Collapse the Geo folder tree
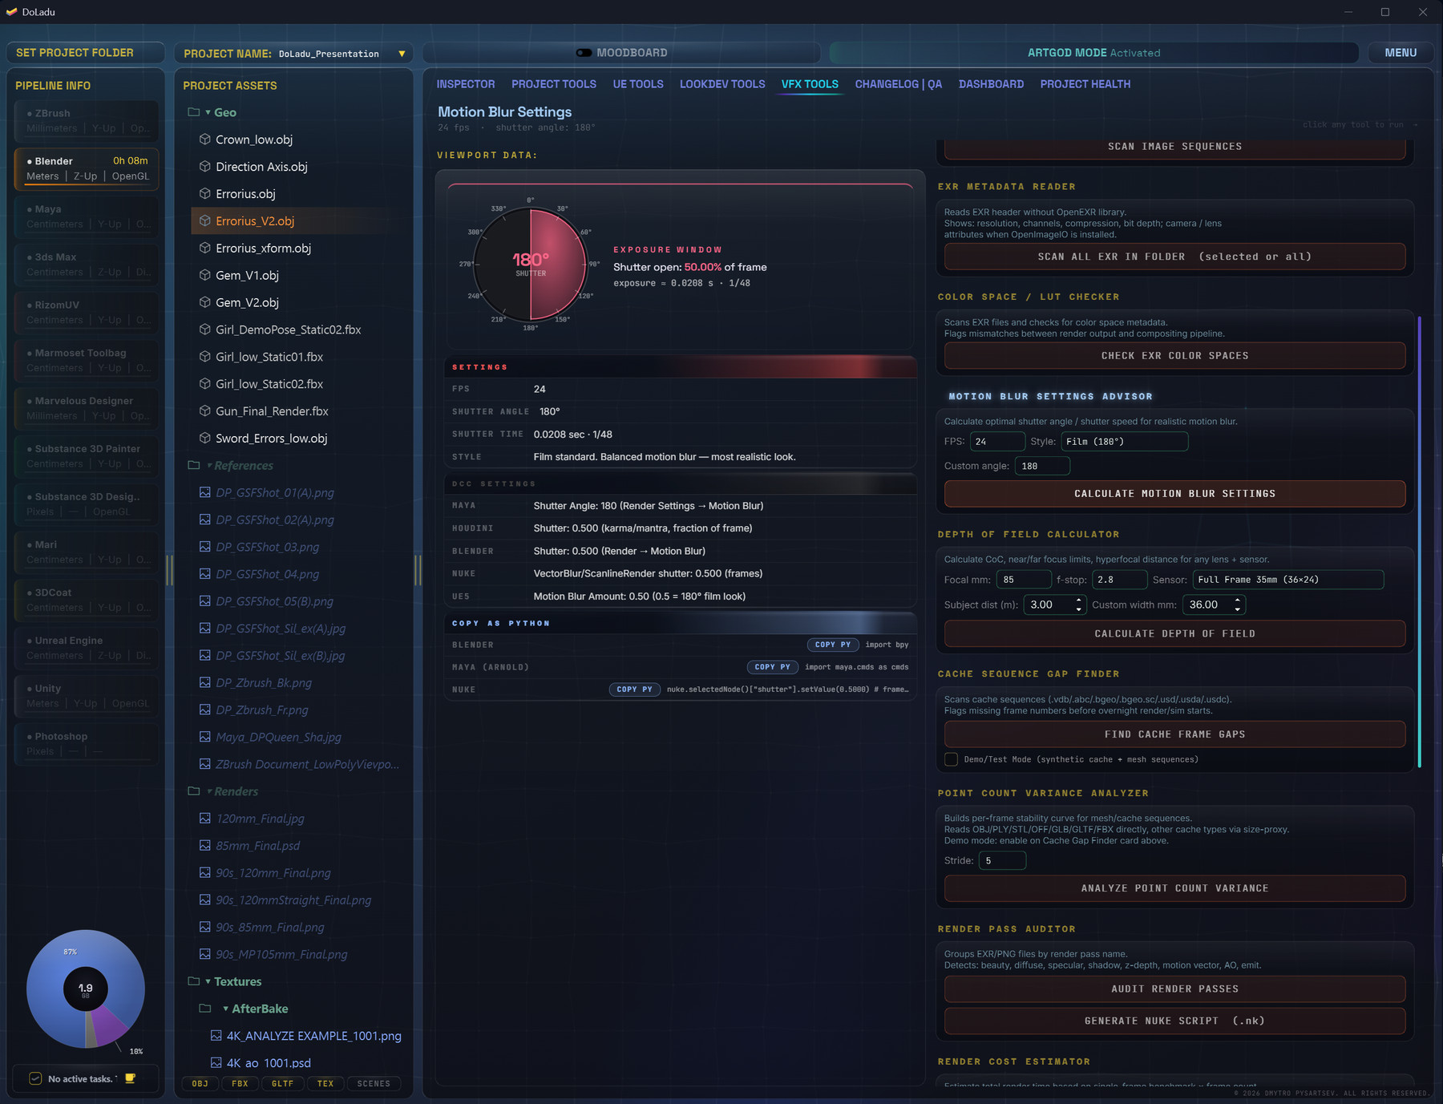Image resolution: width=1443 pixels, height=1104 pixels. click(208, 112)
